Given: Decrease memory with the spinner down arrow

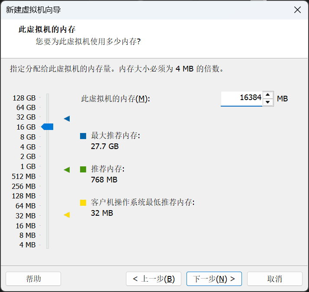Looking at the screenshot, I should 267,102.
